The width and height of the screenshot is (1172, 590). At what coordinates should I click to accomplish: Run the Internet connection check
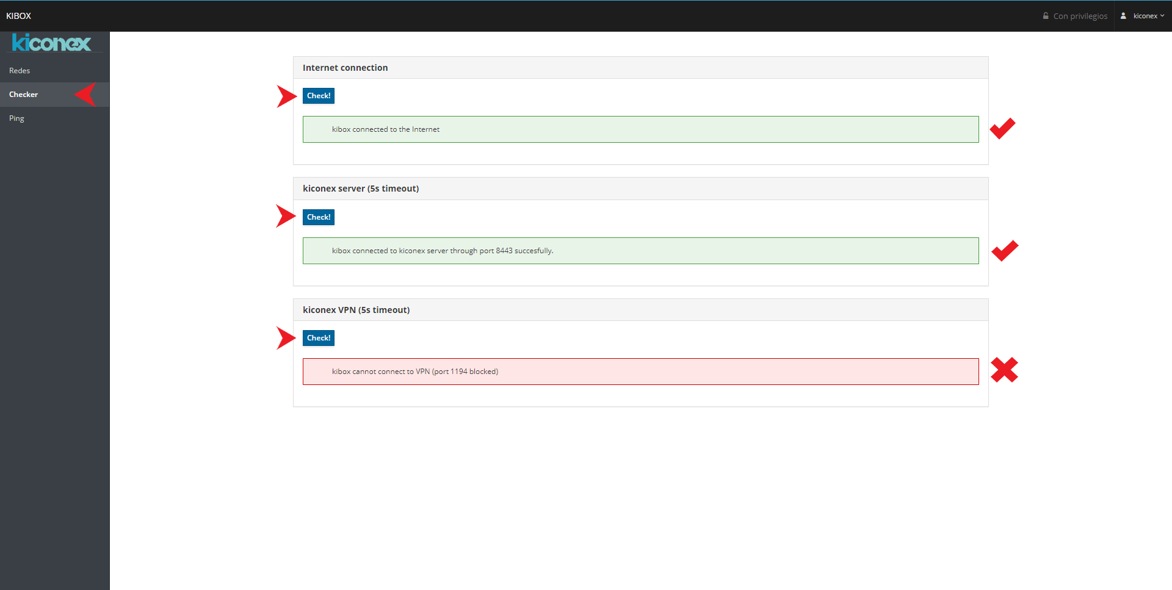pos(319,96)
